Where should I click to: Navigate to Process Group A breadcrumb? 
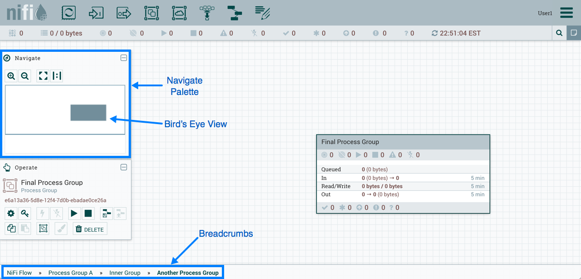point(70,273)
